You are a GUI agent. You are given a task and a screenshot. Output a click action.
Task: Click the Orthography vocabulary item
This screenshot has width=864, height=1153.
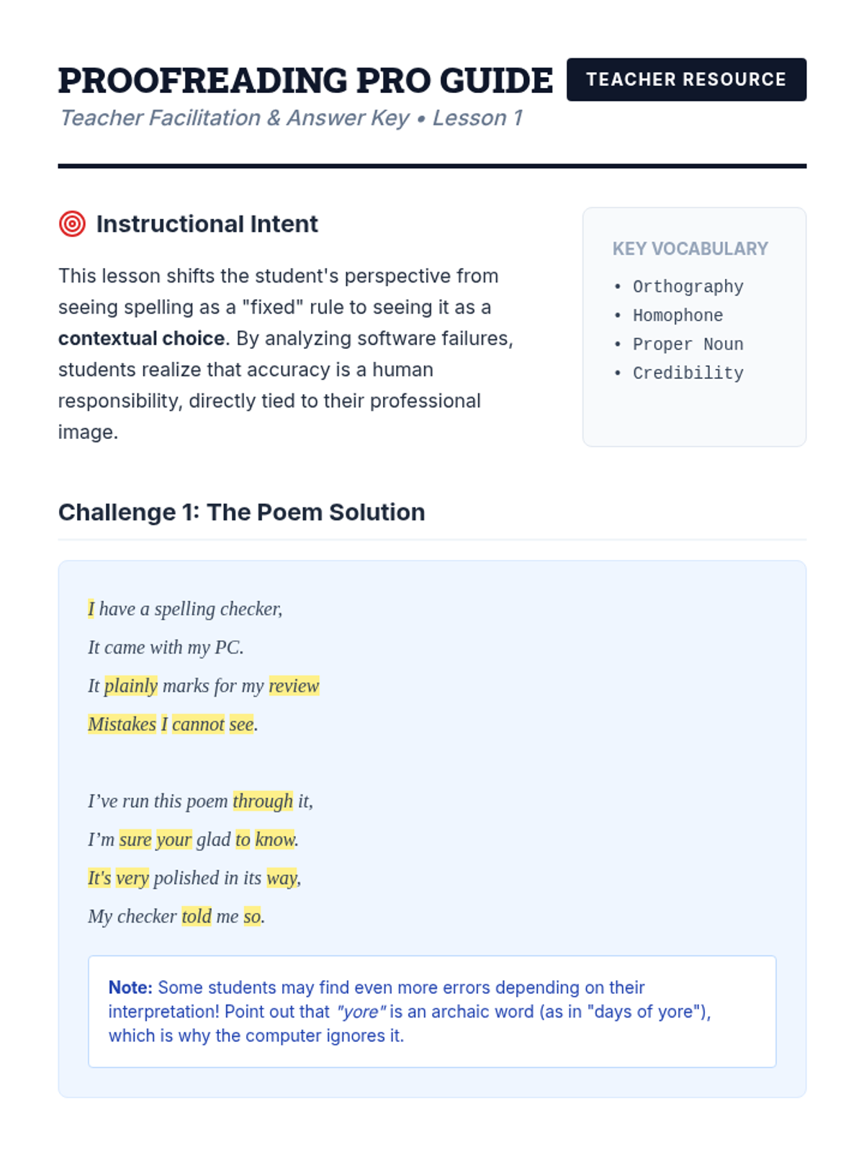688,287
